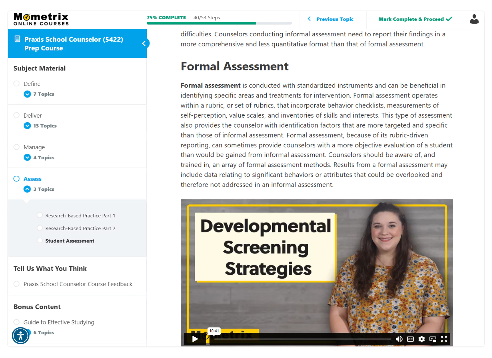The width and height of the screenshot is (492, 358).
Task: Enter fullscreen mode for the video
Action: click(x=444, y=339)
